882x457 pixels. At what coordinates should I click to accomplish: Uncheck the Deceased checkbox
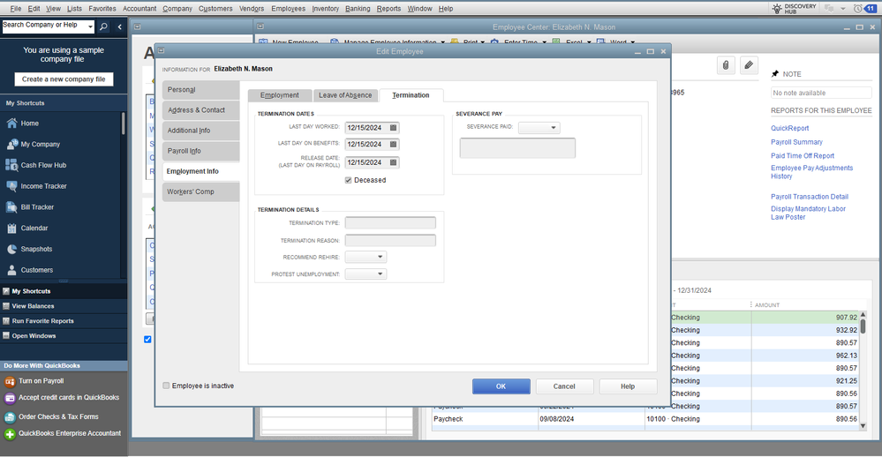pos(348,181)
